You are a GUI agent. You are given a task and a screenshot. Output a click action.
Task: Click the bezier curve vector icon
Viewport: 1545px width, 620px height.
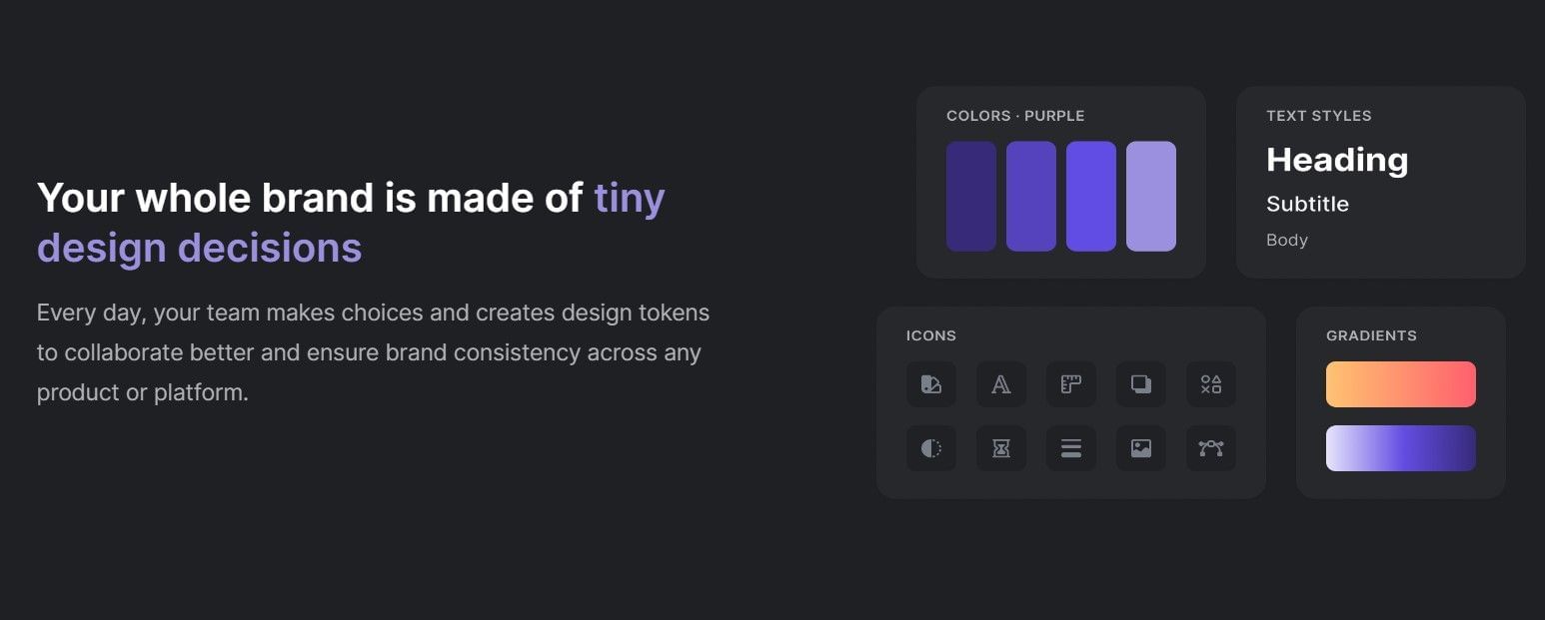(1210, 448)
